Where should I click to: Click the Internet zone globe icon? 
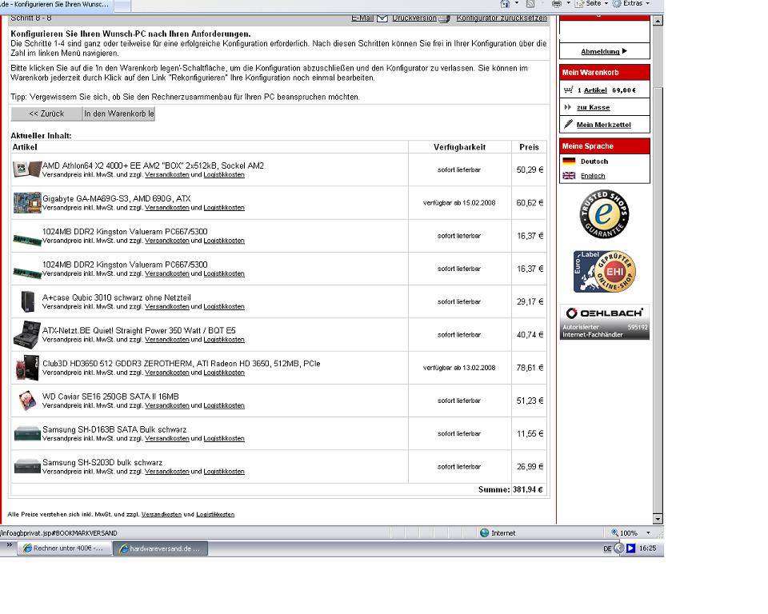[485, 532]
